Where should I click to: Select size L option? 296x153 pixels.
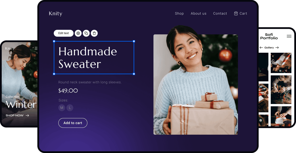[70, 108]
